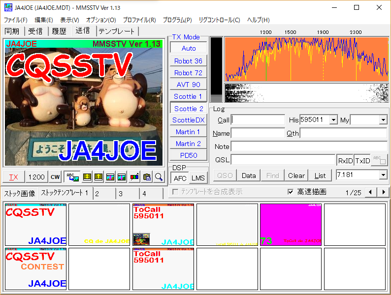
Task: Toggle ABC template overlay on image
Action: click(x=72, y=177)
